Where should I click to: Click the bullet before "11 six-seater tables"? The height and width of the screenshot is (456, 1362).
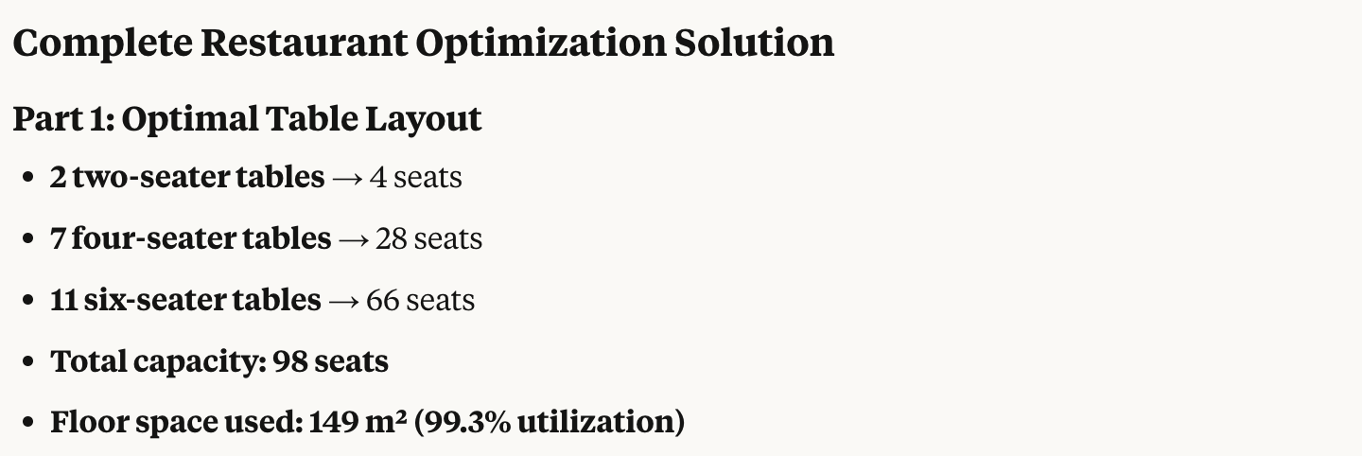(x=28, y=301)
